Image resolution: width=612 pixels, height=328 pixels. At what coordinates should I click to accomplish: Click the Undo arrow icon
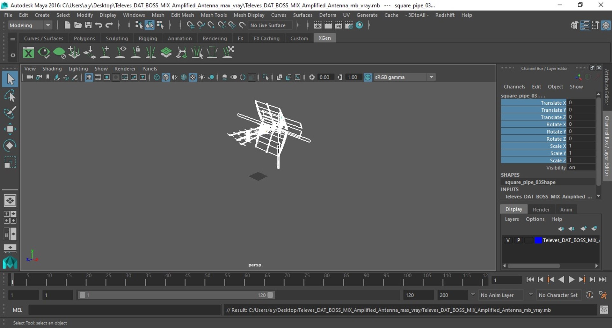(x=98, y=25)
